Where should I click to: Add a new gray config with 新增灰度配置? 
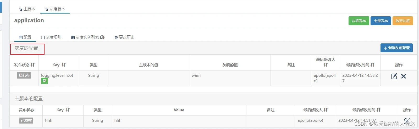396,48
